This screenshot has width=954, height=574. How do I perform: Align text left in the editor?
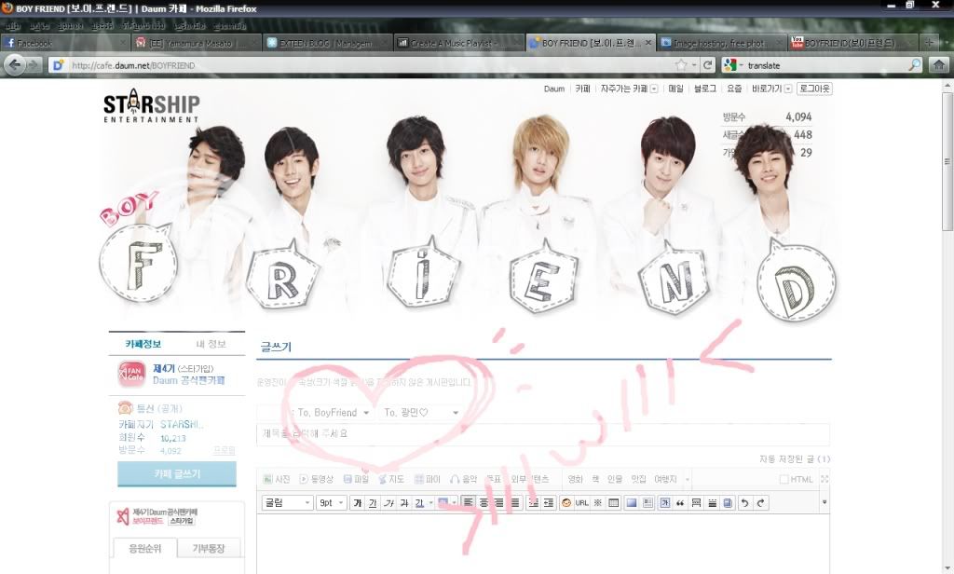468,503
